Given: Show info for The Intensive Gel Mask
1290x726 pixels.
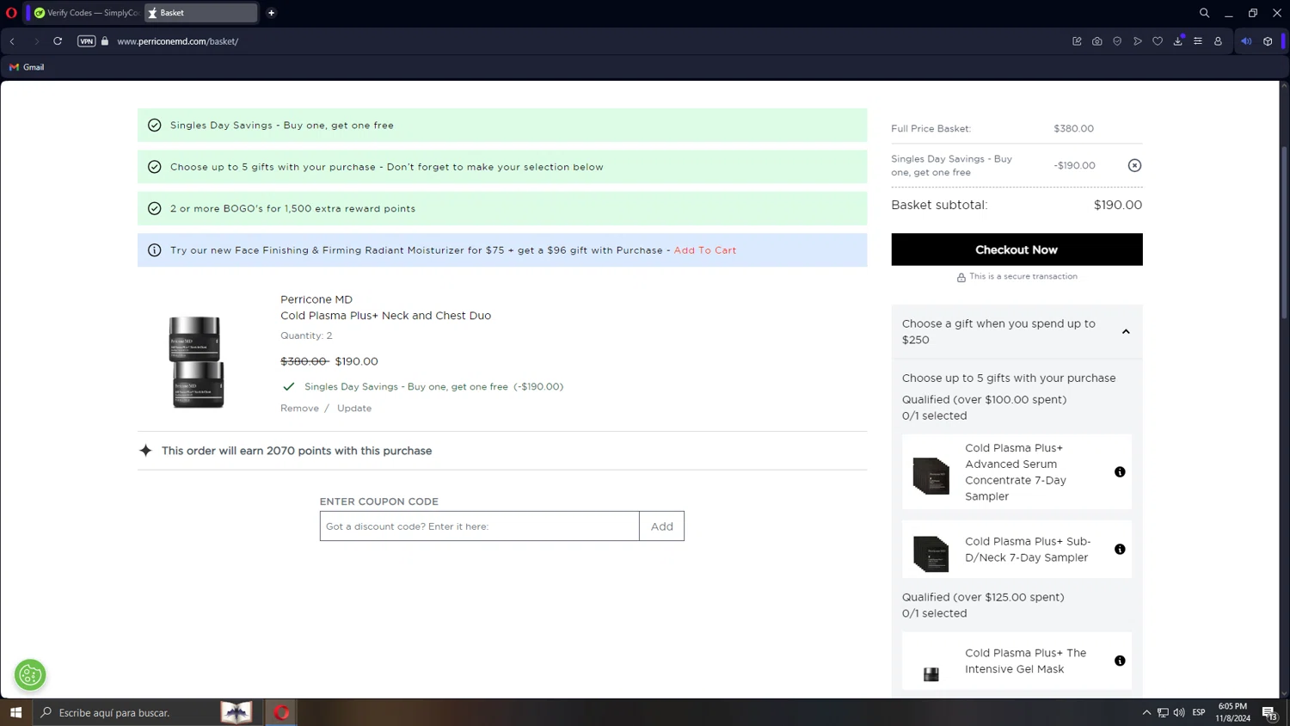Looking at the screenshot, I should (1120, 661).
